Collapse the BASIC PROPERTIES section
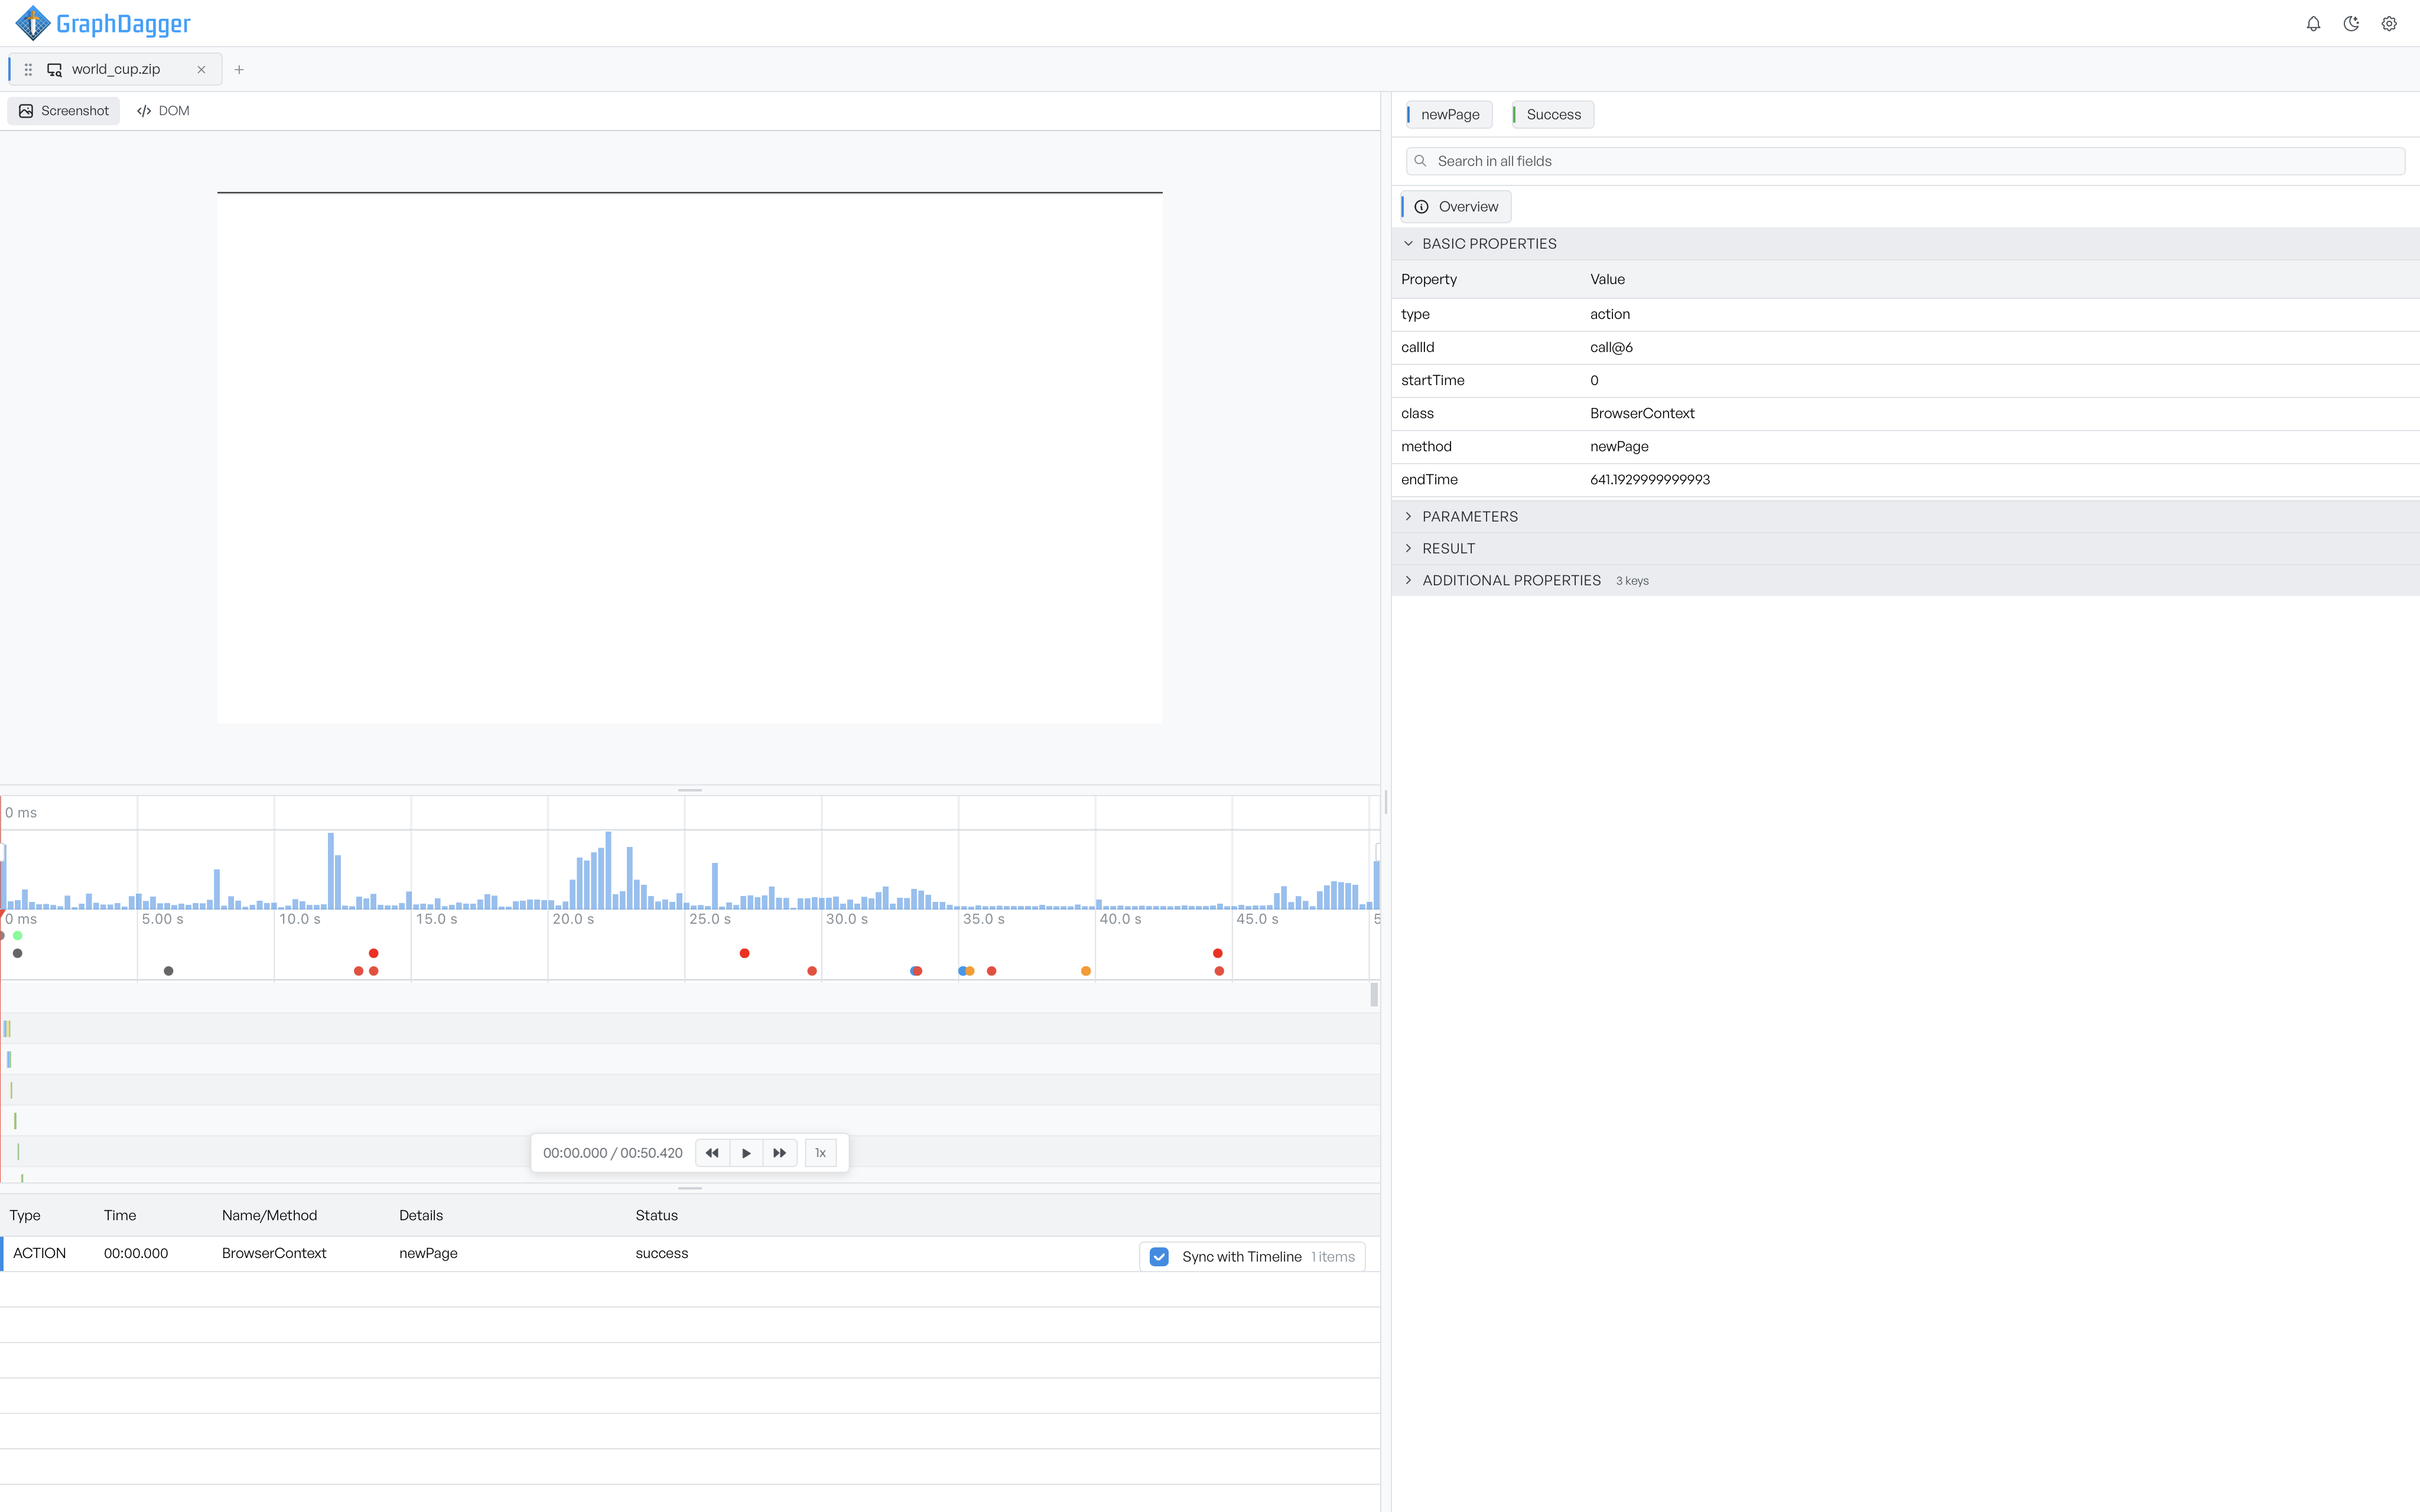Viewport: 2420px width, 1512px height. [x=1905, y=244]
